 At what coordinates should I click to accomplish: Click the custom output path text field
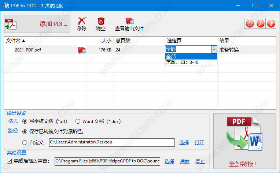coord(111,142)
